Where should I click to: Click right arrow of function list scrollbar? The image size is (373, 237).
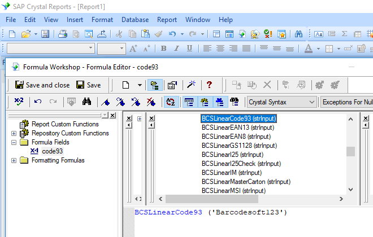[x=341, y=199]
